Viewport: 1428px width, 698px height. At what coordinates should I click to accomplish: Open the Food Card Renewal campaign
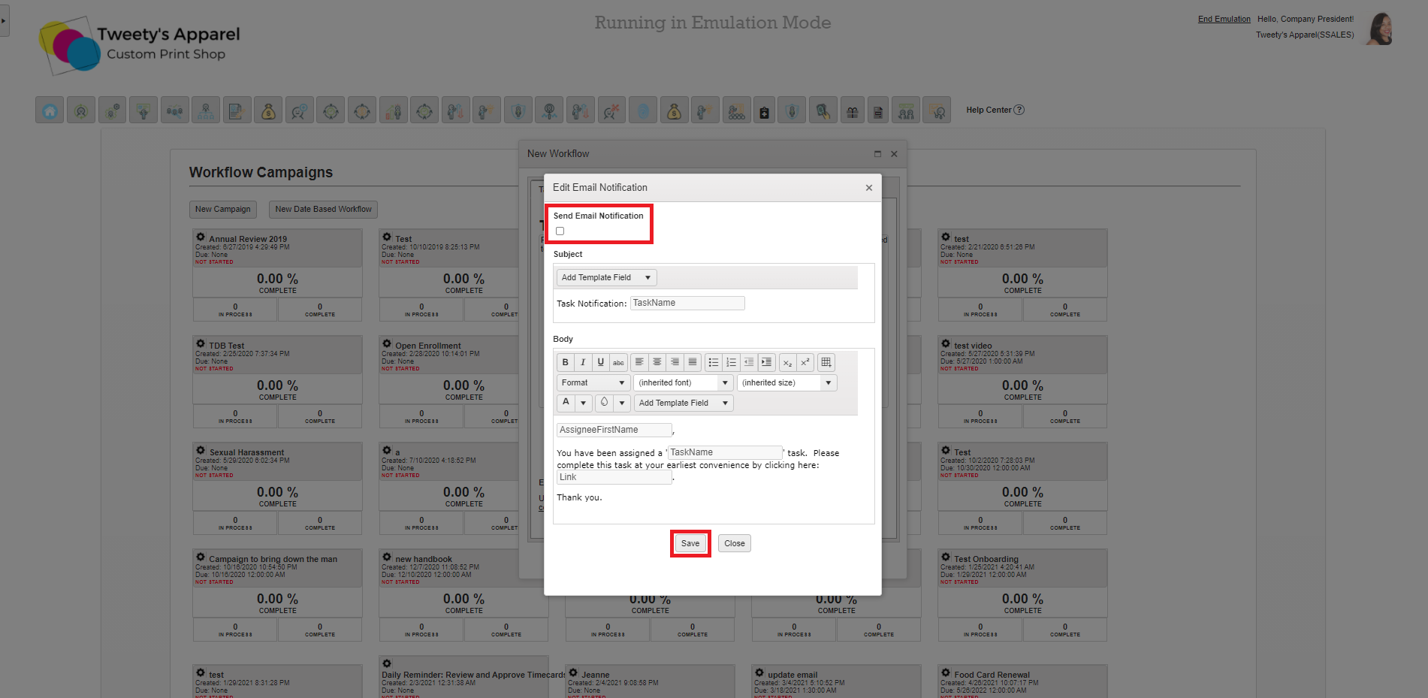(x=992, y=675)
